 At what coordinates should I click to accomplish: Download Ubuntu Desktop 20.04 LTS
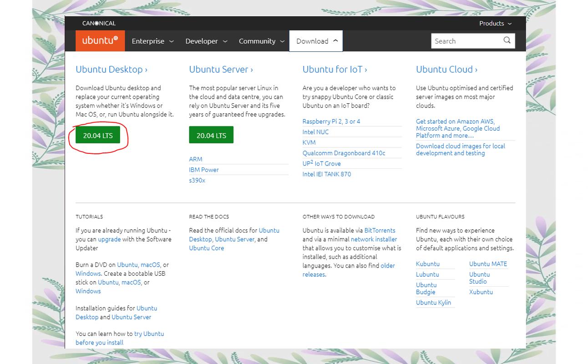point(98,135)
